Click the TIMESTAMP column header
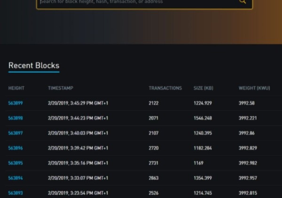The width and height of the screenshot is (282, 198). tap(61, 88)
